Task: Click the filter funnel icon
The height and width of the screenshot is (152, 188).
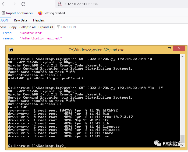Action: point(58,27)
